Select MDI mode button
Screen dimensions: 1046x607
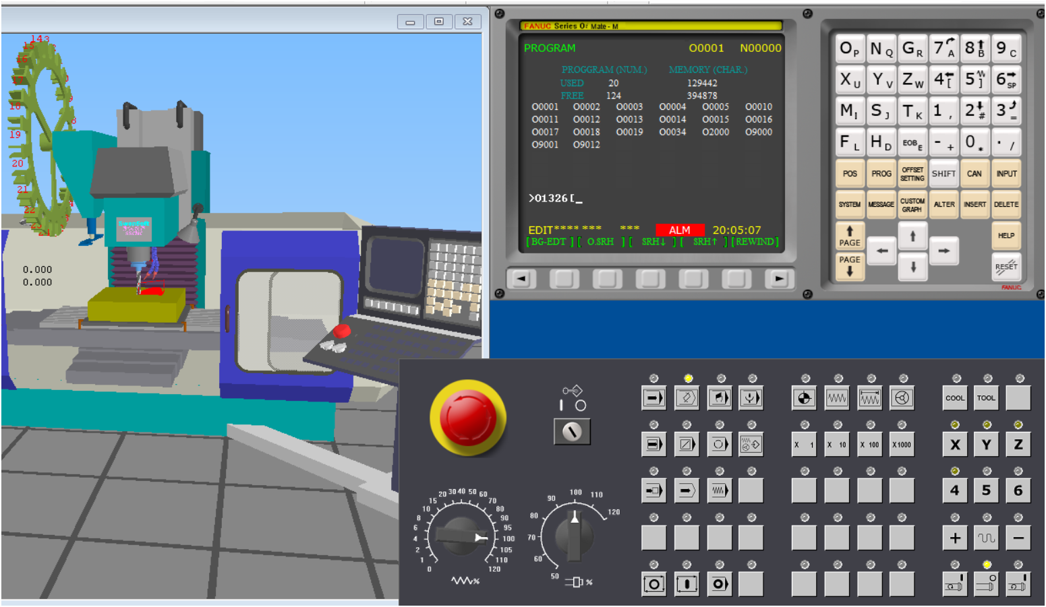click(x=719, y=397)
